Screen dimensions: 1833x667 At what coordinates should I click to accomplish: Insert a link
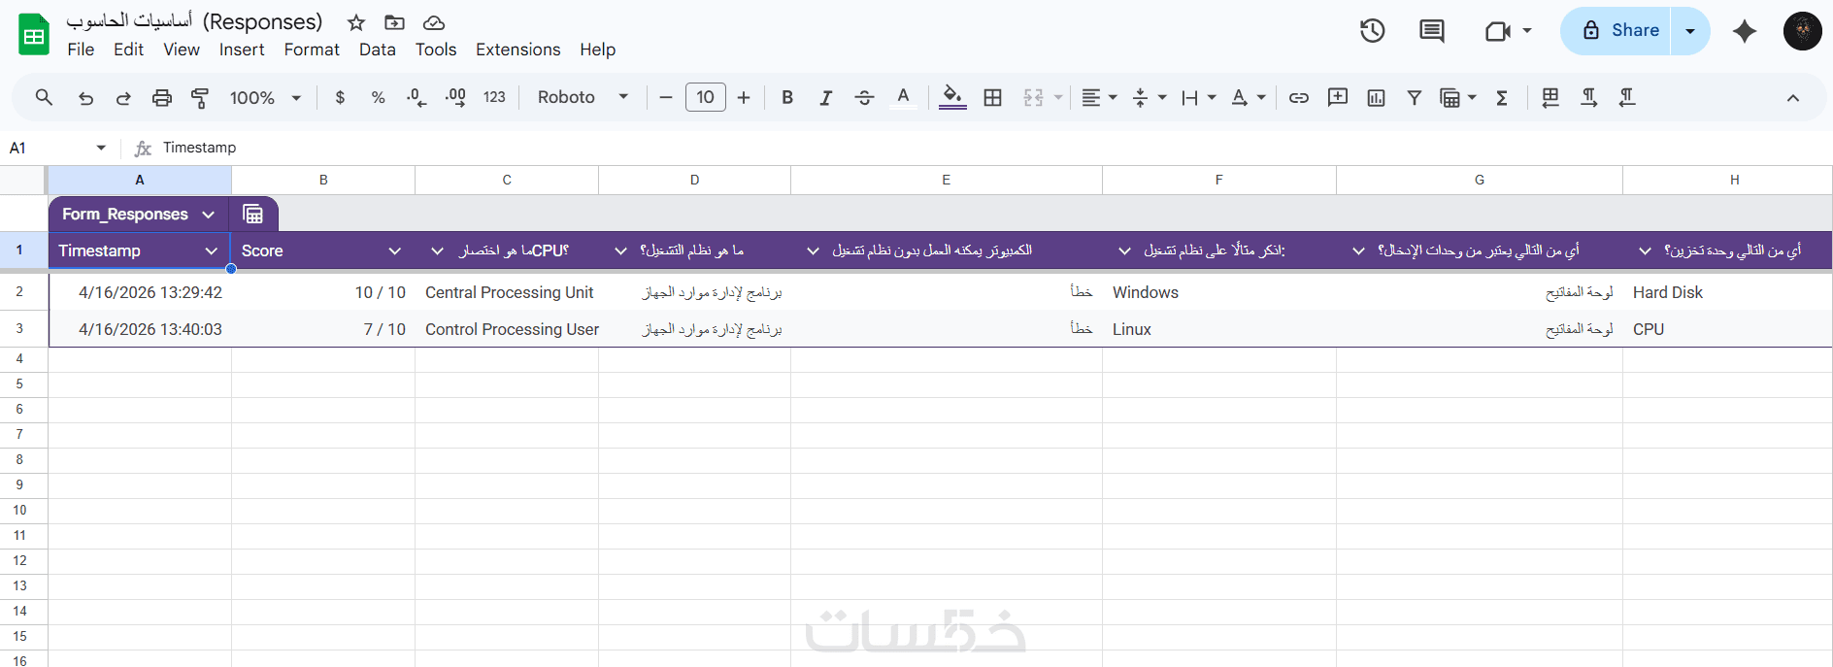[x=1299, y=97]
